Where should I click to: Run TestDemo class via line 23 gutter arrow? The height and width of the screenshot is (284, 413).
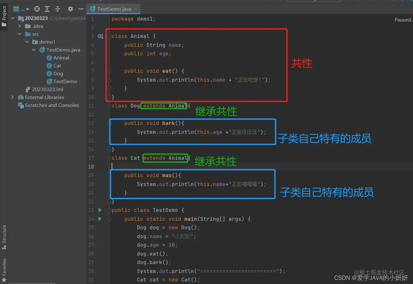tap(100, 210)
